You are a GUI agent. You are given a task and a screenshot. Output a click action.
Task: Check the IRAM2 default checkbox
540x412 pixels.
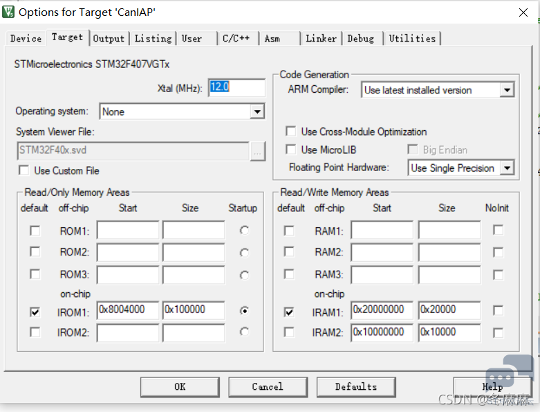[x=289, y=332]
